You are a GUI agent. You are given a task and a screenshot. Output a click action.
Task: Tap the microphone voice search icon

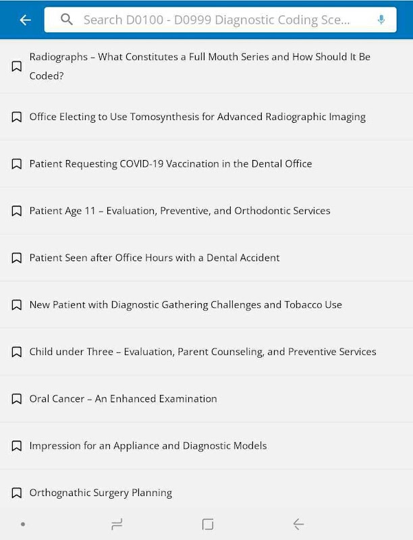(x=381, y=20)
